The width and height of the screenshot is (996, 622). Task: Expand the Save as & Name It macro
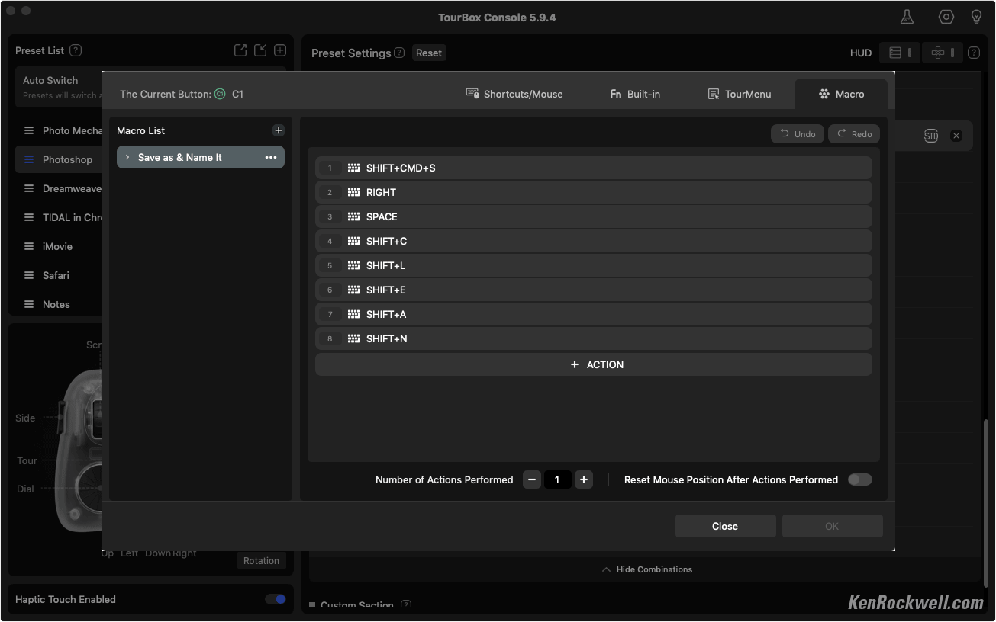(127, 157)
